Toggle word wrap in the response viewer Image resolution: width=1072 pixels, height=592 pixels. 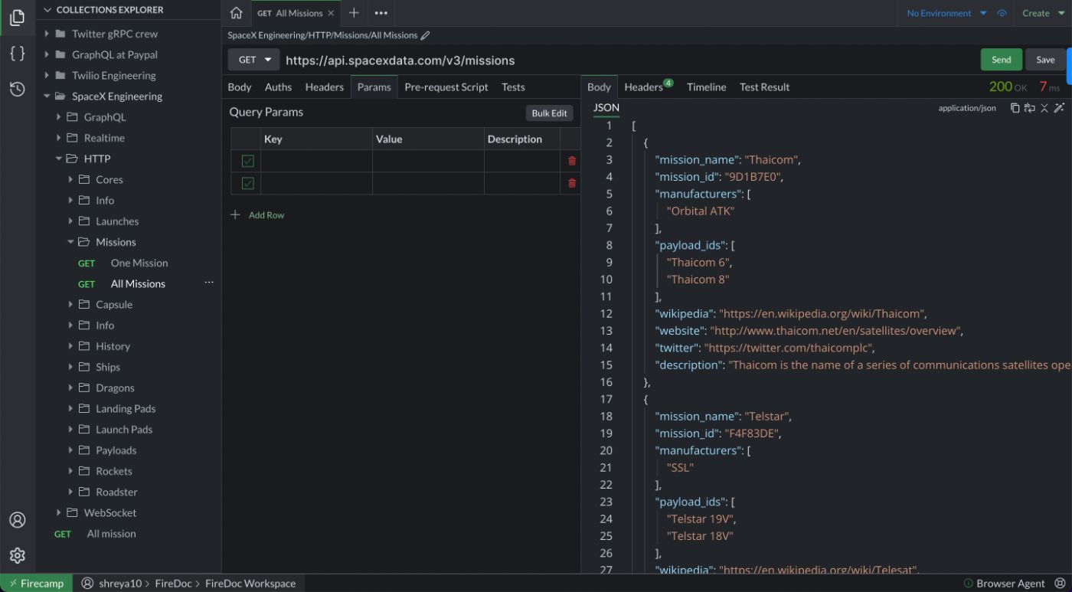(1028, 108)
